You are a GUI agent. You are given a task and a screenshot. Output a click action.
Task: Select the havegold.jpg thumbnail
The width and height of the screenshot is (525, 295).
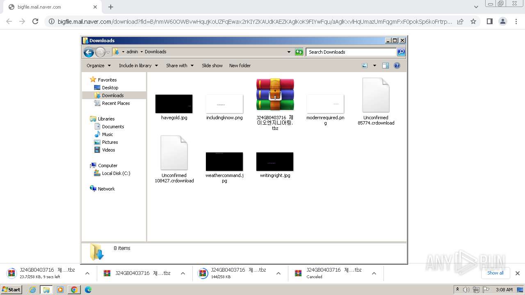(x=174, y=104)
